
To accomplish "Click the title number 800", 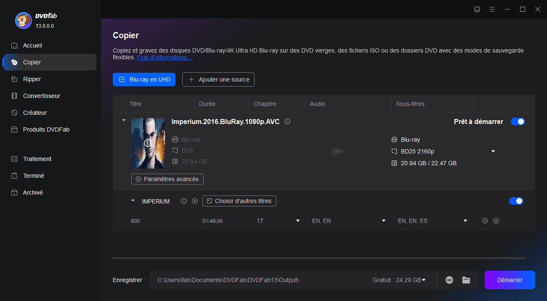I will 135,221.
